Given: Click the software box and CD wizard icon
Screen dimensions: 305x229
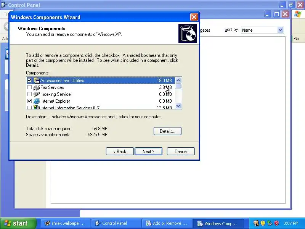Looking at the screenshot, I should coord(188,33).
